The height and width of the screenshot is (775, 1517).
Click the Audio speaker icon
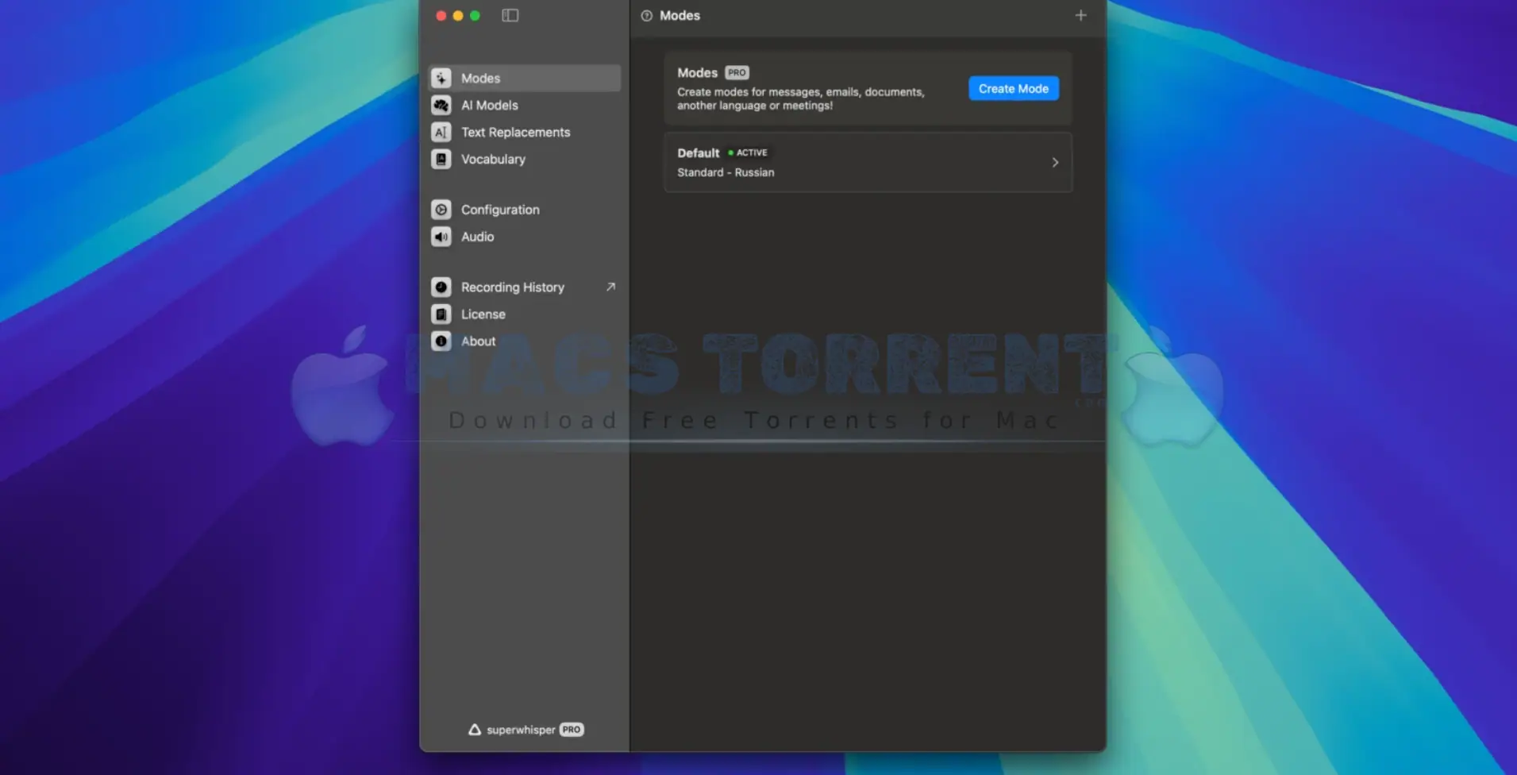click(x=441, y=237)
